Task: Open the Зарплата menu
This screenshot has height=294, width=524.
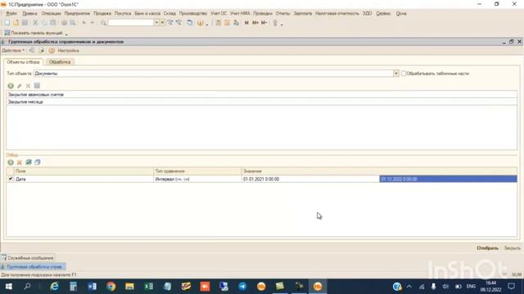Action: click(x=303, y=13)
